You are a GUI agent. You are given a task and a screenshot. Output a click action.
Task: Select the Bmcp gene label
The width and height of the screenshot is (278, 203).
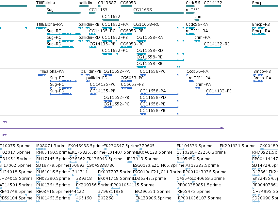(x=257, y=3)
